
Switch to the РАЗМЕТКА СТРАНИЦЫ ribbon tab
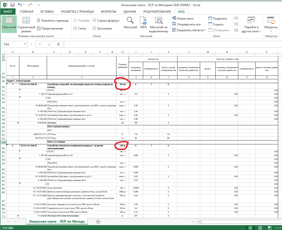(77, 11)
